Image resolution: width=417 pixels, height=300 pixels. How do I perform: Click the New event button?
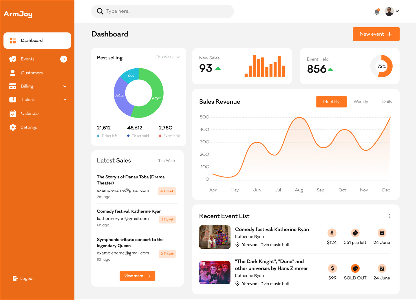376,34
